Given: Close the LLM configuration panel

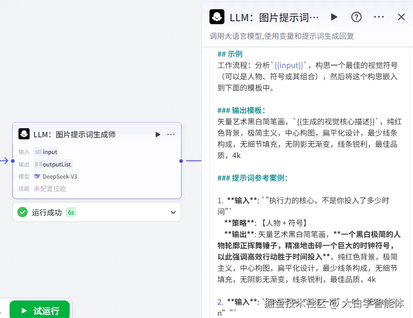Looking at the screenshot, I should [401, 17].
